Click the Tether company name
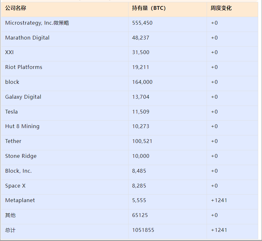The height and width of the screenshot is (241, 262). pyautogui.click(x=13, y=141)
